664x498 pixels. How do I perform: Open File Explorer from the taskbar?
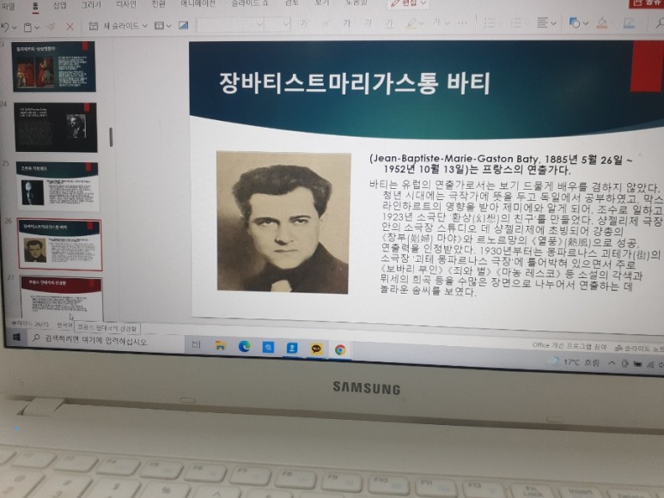tap(220, 346)
